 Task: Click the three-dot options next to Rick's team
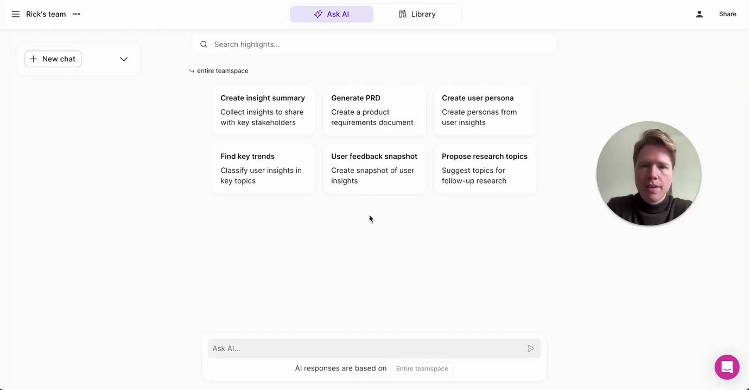(76, 14)
